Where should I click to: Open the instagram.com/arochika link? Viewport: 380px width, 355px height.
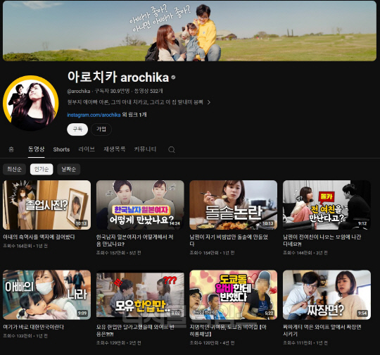click(94, 115)
